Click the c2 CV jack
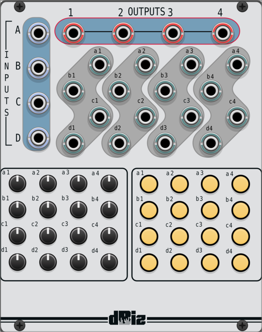The image size is (262, 332). [145, 117]
